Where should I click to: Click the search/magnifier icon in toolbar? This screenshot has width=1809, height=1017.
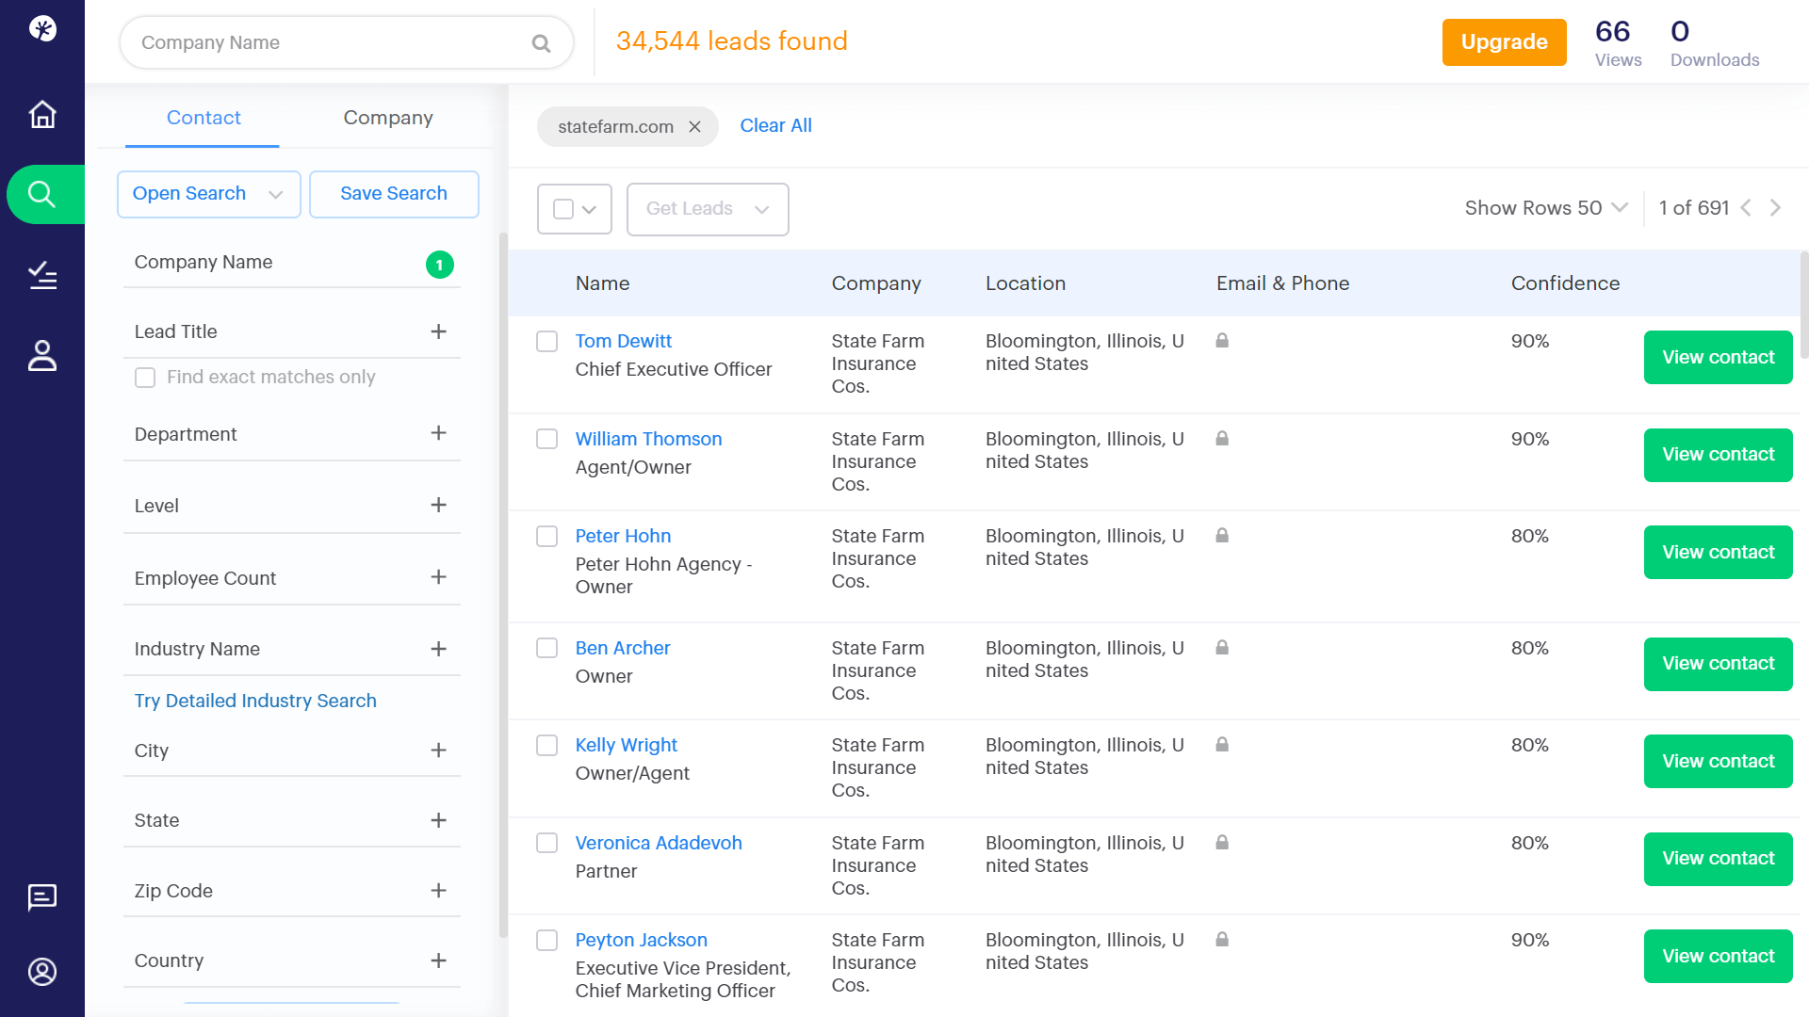coord(42,194)
